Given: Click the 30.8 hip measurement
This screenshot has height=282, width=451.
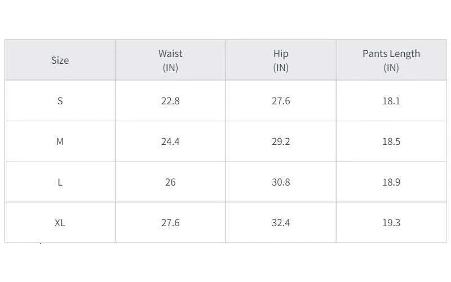Looking at the screenshot, I should [x=281, y=182].
